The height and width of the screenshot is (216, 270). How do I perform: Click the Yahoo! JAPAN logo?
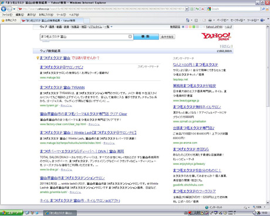tap(216, 36)
